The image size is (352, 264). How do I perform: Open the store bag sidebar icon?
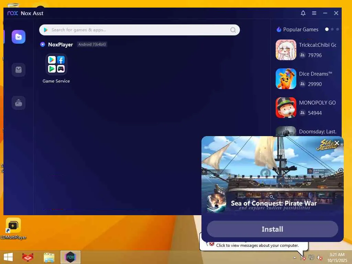tap(19, 70)
